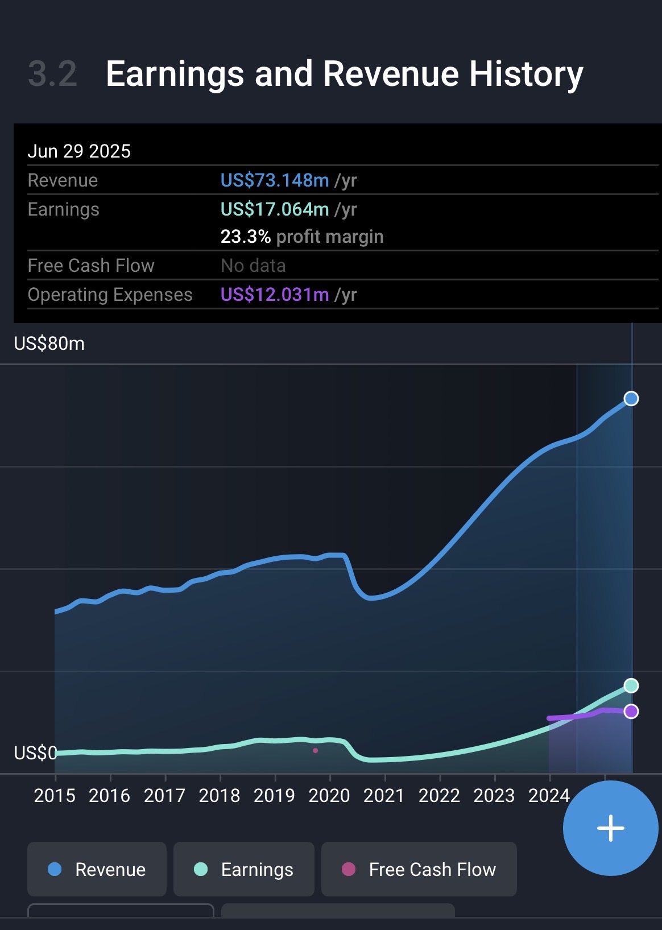Screen dimensions: 662x930
Task: Toggle the Earnings series chip
Action: pos(243,869)
